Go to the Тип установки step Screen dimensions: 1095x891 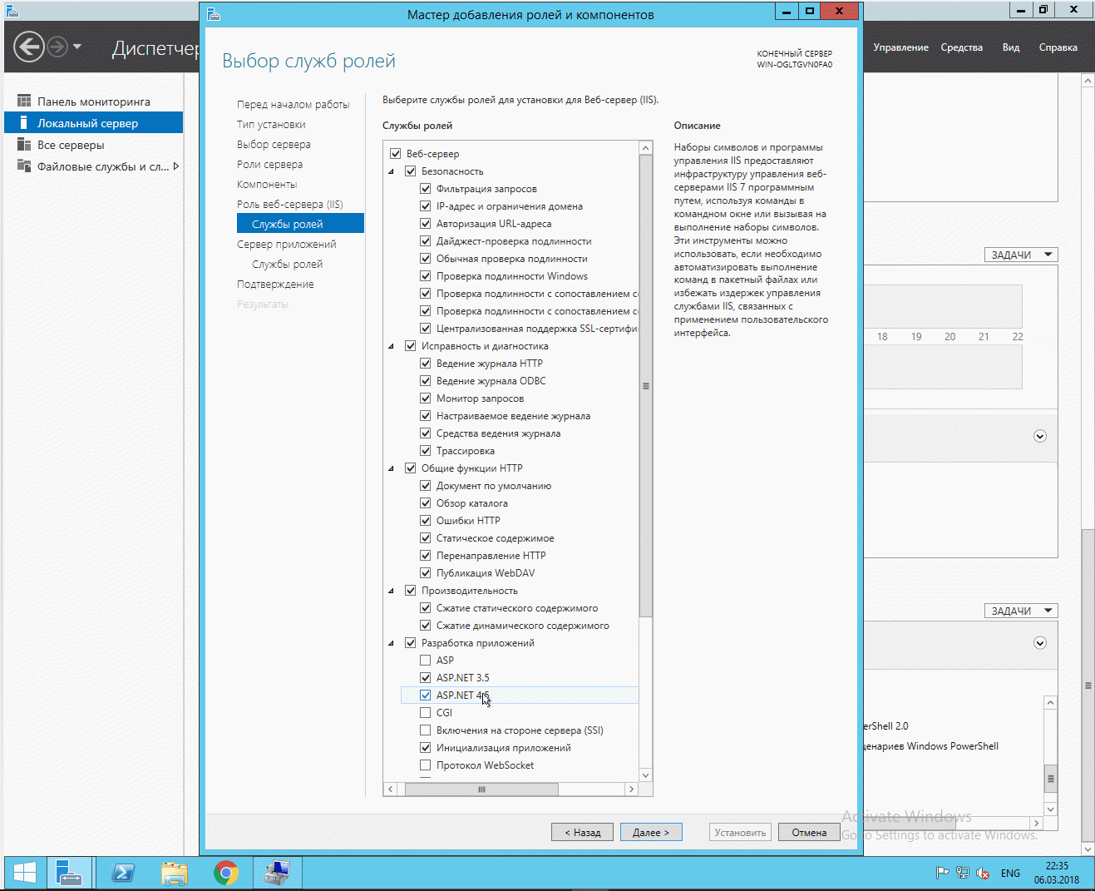[271, 125]
